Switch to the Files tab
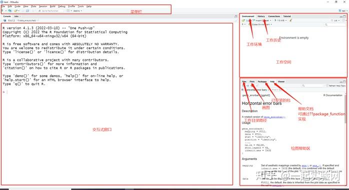This screenshot has height=190, width=349. point(244,82)
